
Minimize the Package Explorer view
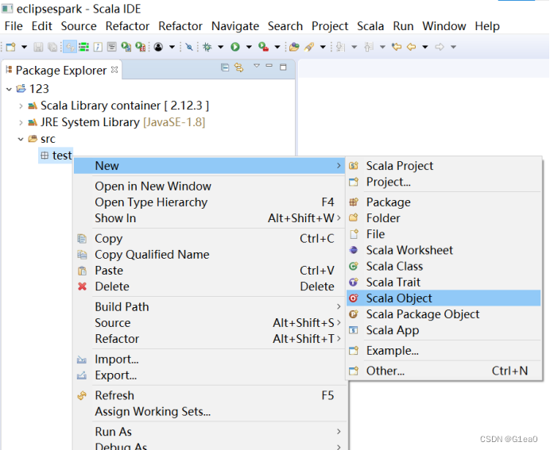(269, 66)
